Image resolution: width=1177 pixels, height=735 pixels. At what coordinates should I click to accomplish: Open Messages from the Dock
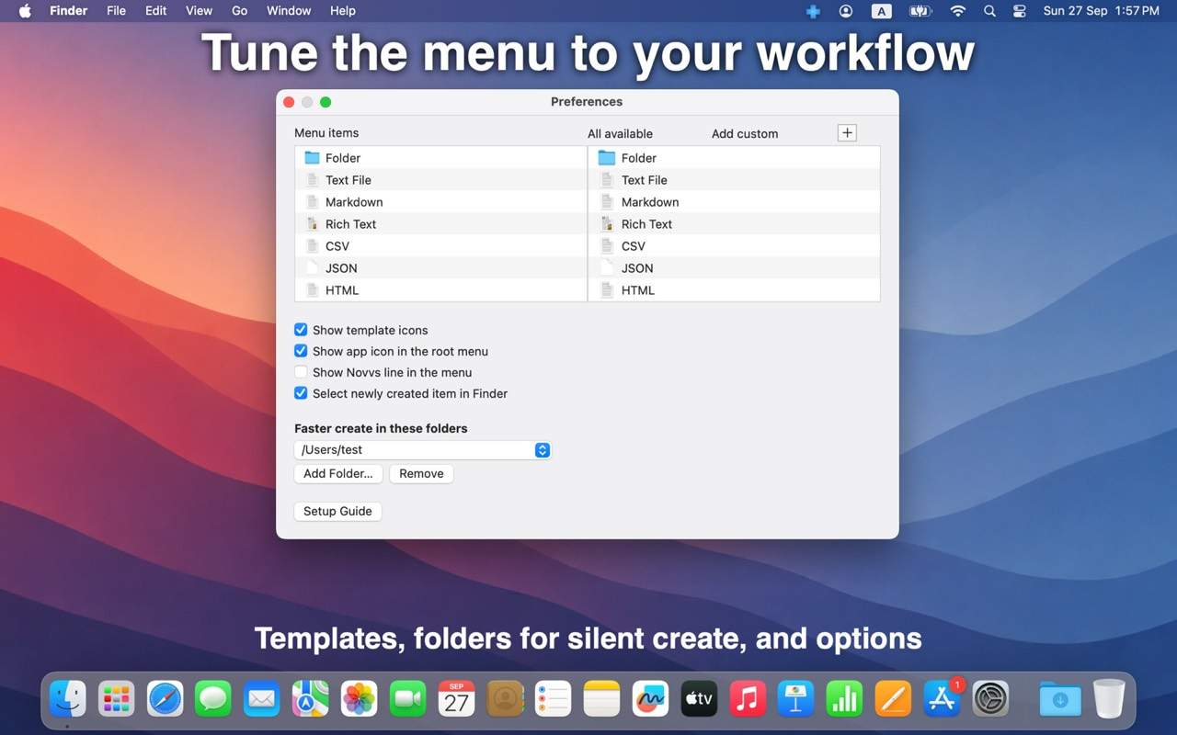click(x=213, y=699)
